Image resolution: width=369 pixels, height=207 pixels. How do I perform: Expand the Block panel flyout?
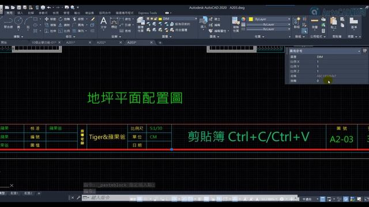[214, 37]
